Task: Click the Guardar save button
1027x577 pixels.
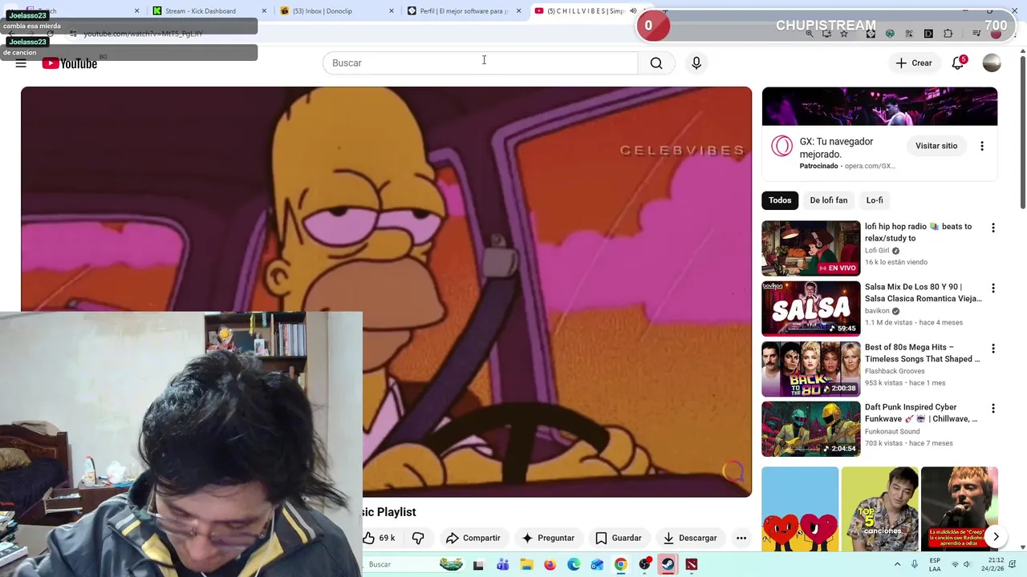Action: click(619, 538)
